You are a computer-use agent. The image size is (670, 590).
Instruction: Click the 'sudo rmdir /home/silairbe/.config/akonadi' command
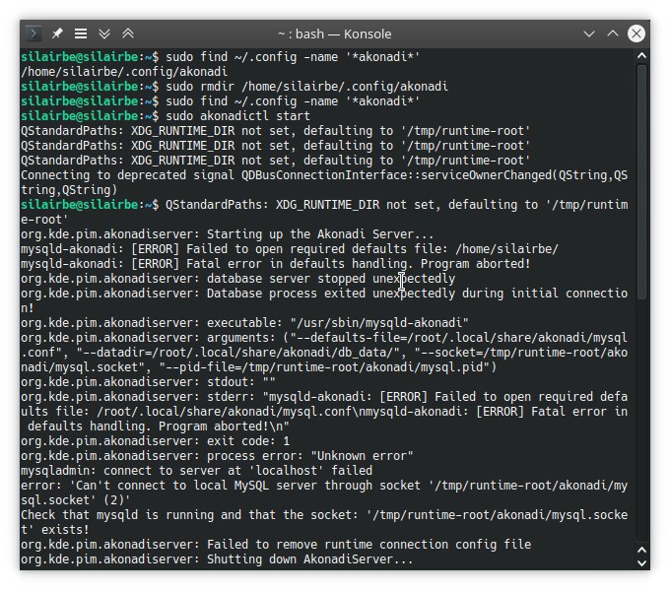coord(306,87)
